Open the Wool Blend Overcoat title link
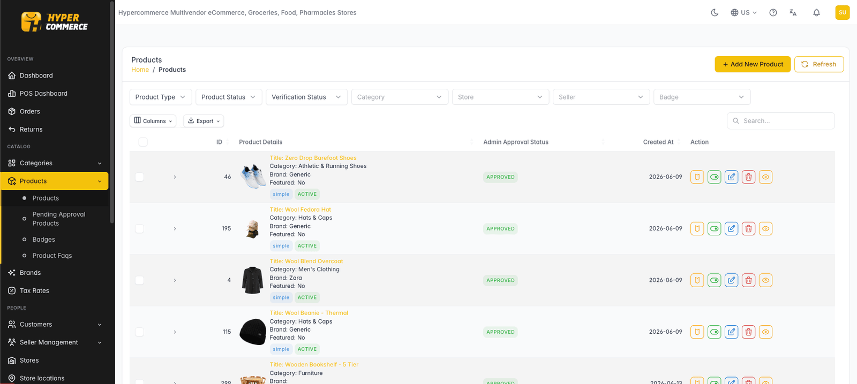The width and height of the screenshot is (857, 384). tap(306, 261)
